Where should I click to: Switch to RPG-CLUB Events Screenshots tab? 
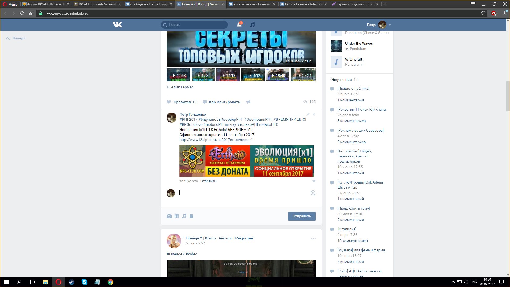click(98, 4)
